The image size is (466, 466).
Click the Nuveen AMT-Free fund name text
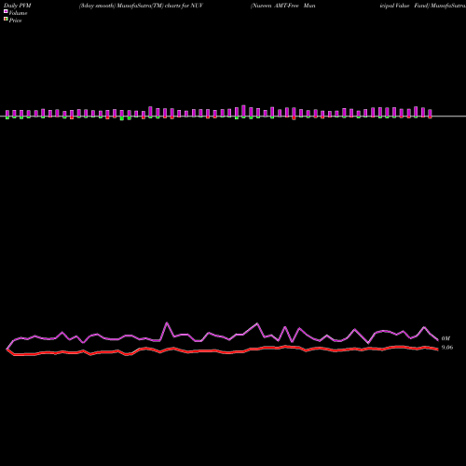(283, 6)
